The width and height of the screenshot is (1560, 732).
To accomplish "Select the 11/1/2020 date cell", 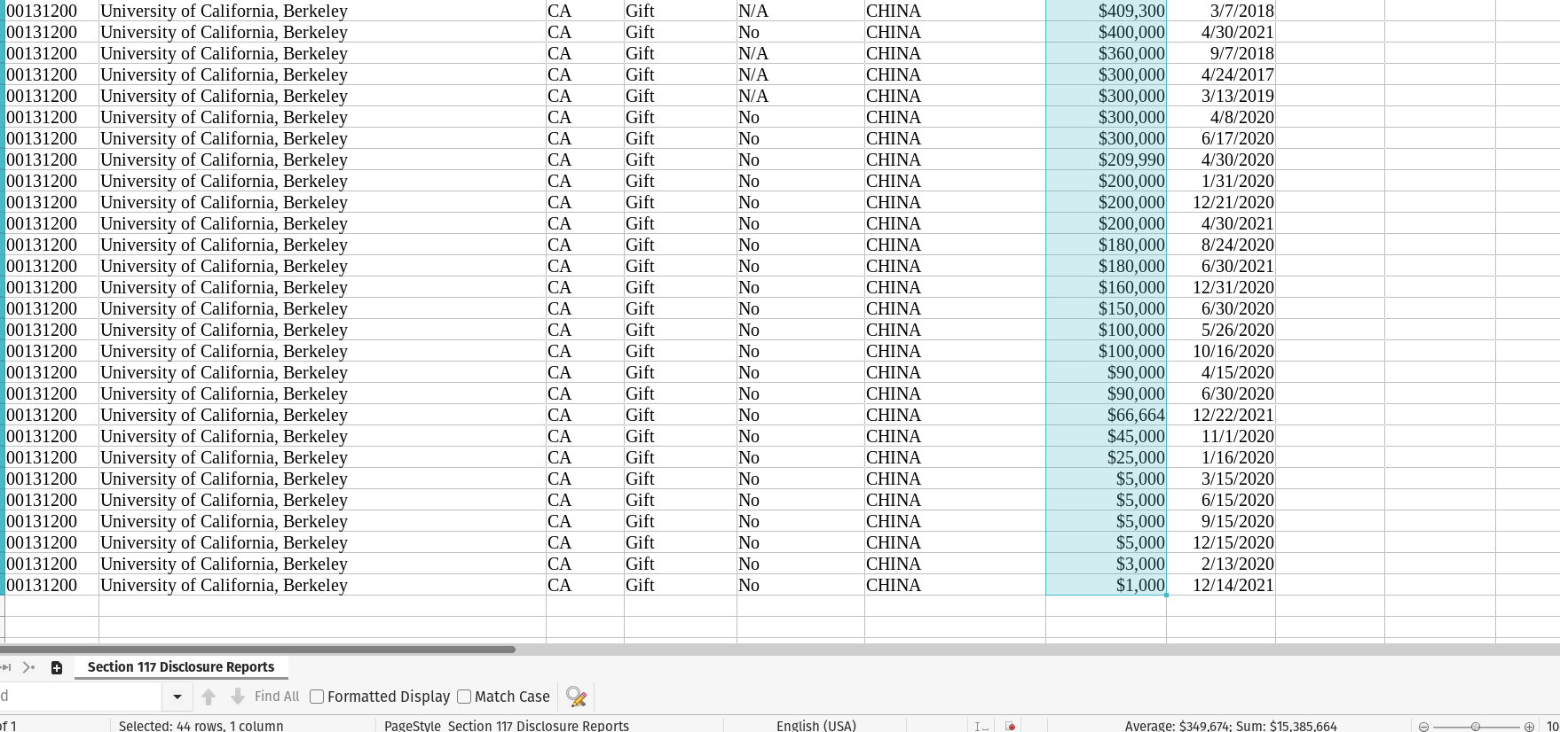I will [1221, 436].
